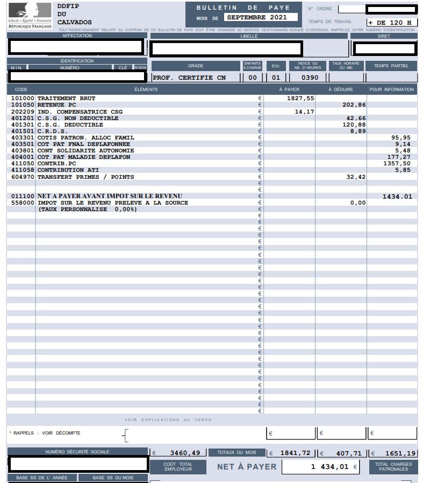
Task: Select code 401301
Action: 23,124
